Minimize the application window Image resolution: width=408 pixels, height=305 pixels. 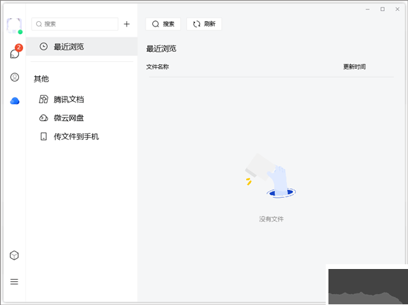[x=367, y=9]
